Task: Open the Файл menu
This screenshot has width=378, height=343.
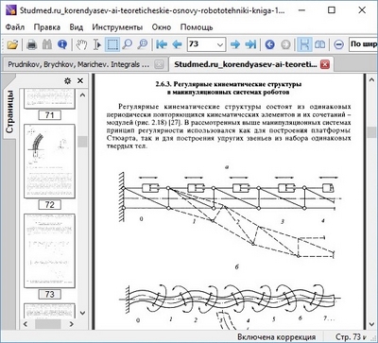Action: pyautogui.click(x=15, y=27)
